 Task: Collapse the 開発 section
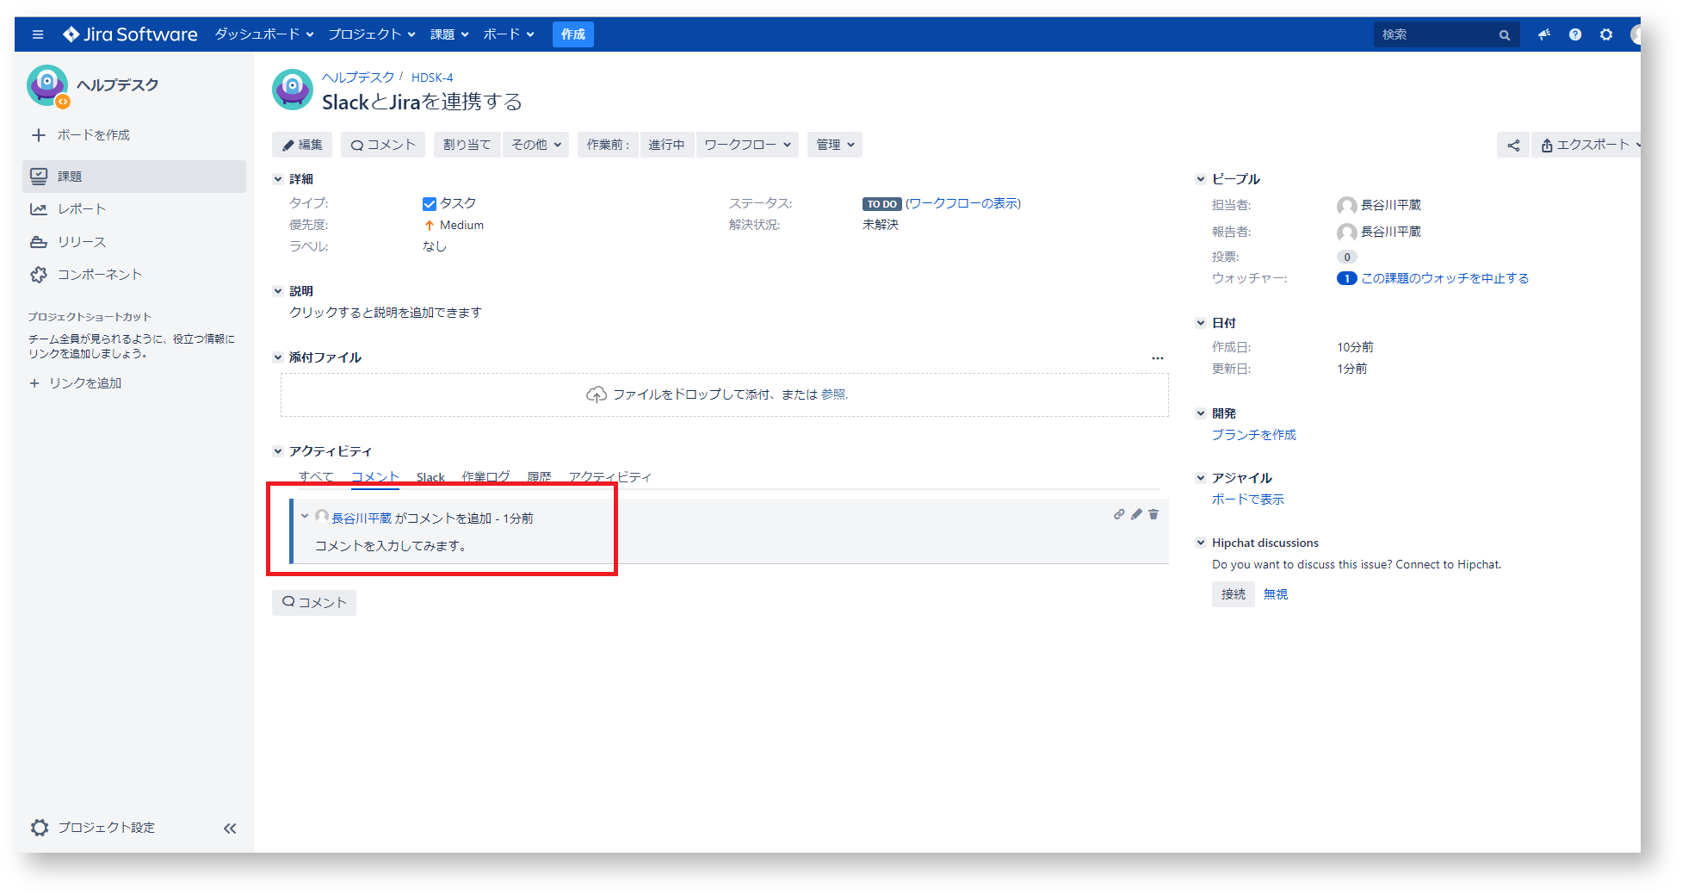[1201, 413]
